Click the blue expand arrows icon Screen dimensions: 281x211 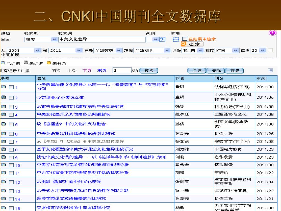click(x=176, y=39)
